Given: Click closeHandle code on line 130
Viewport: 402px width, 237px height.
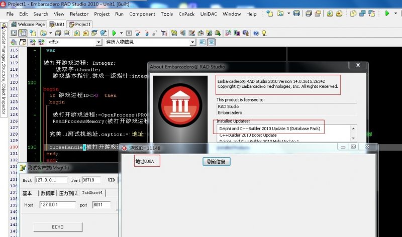Looking at the screenshot, I should tap(66, 147).
